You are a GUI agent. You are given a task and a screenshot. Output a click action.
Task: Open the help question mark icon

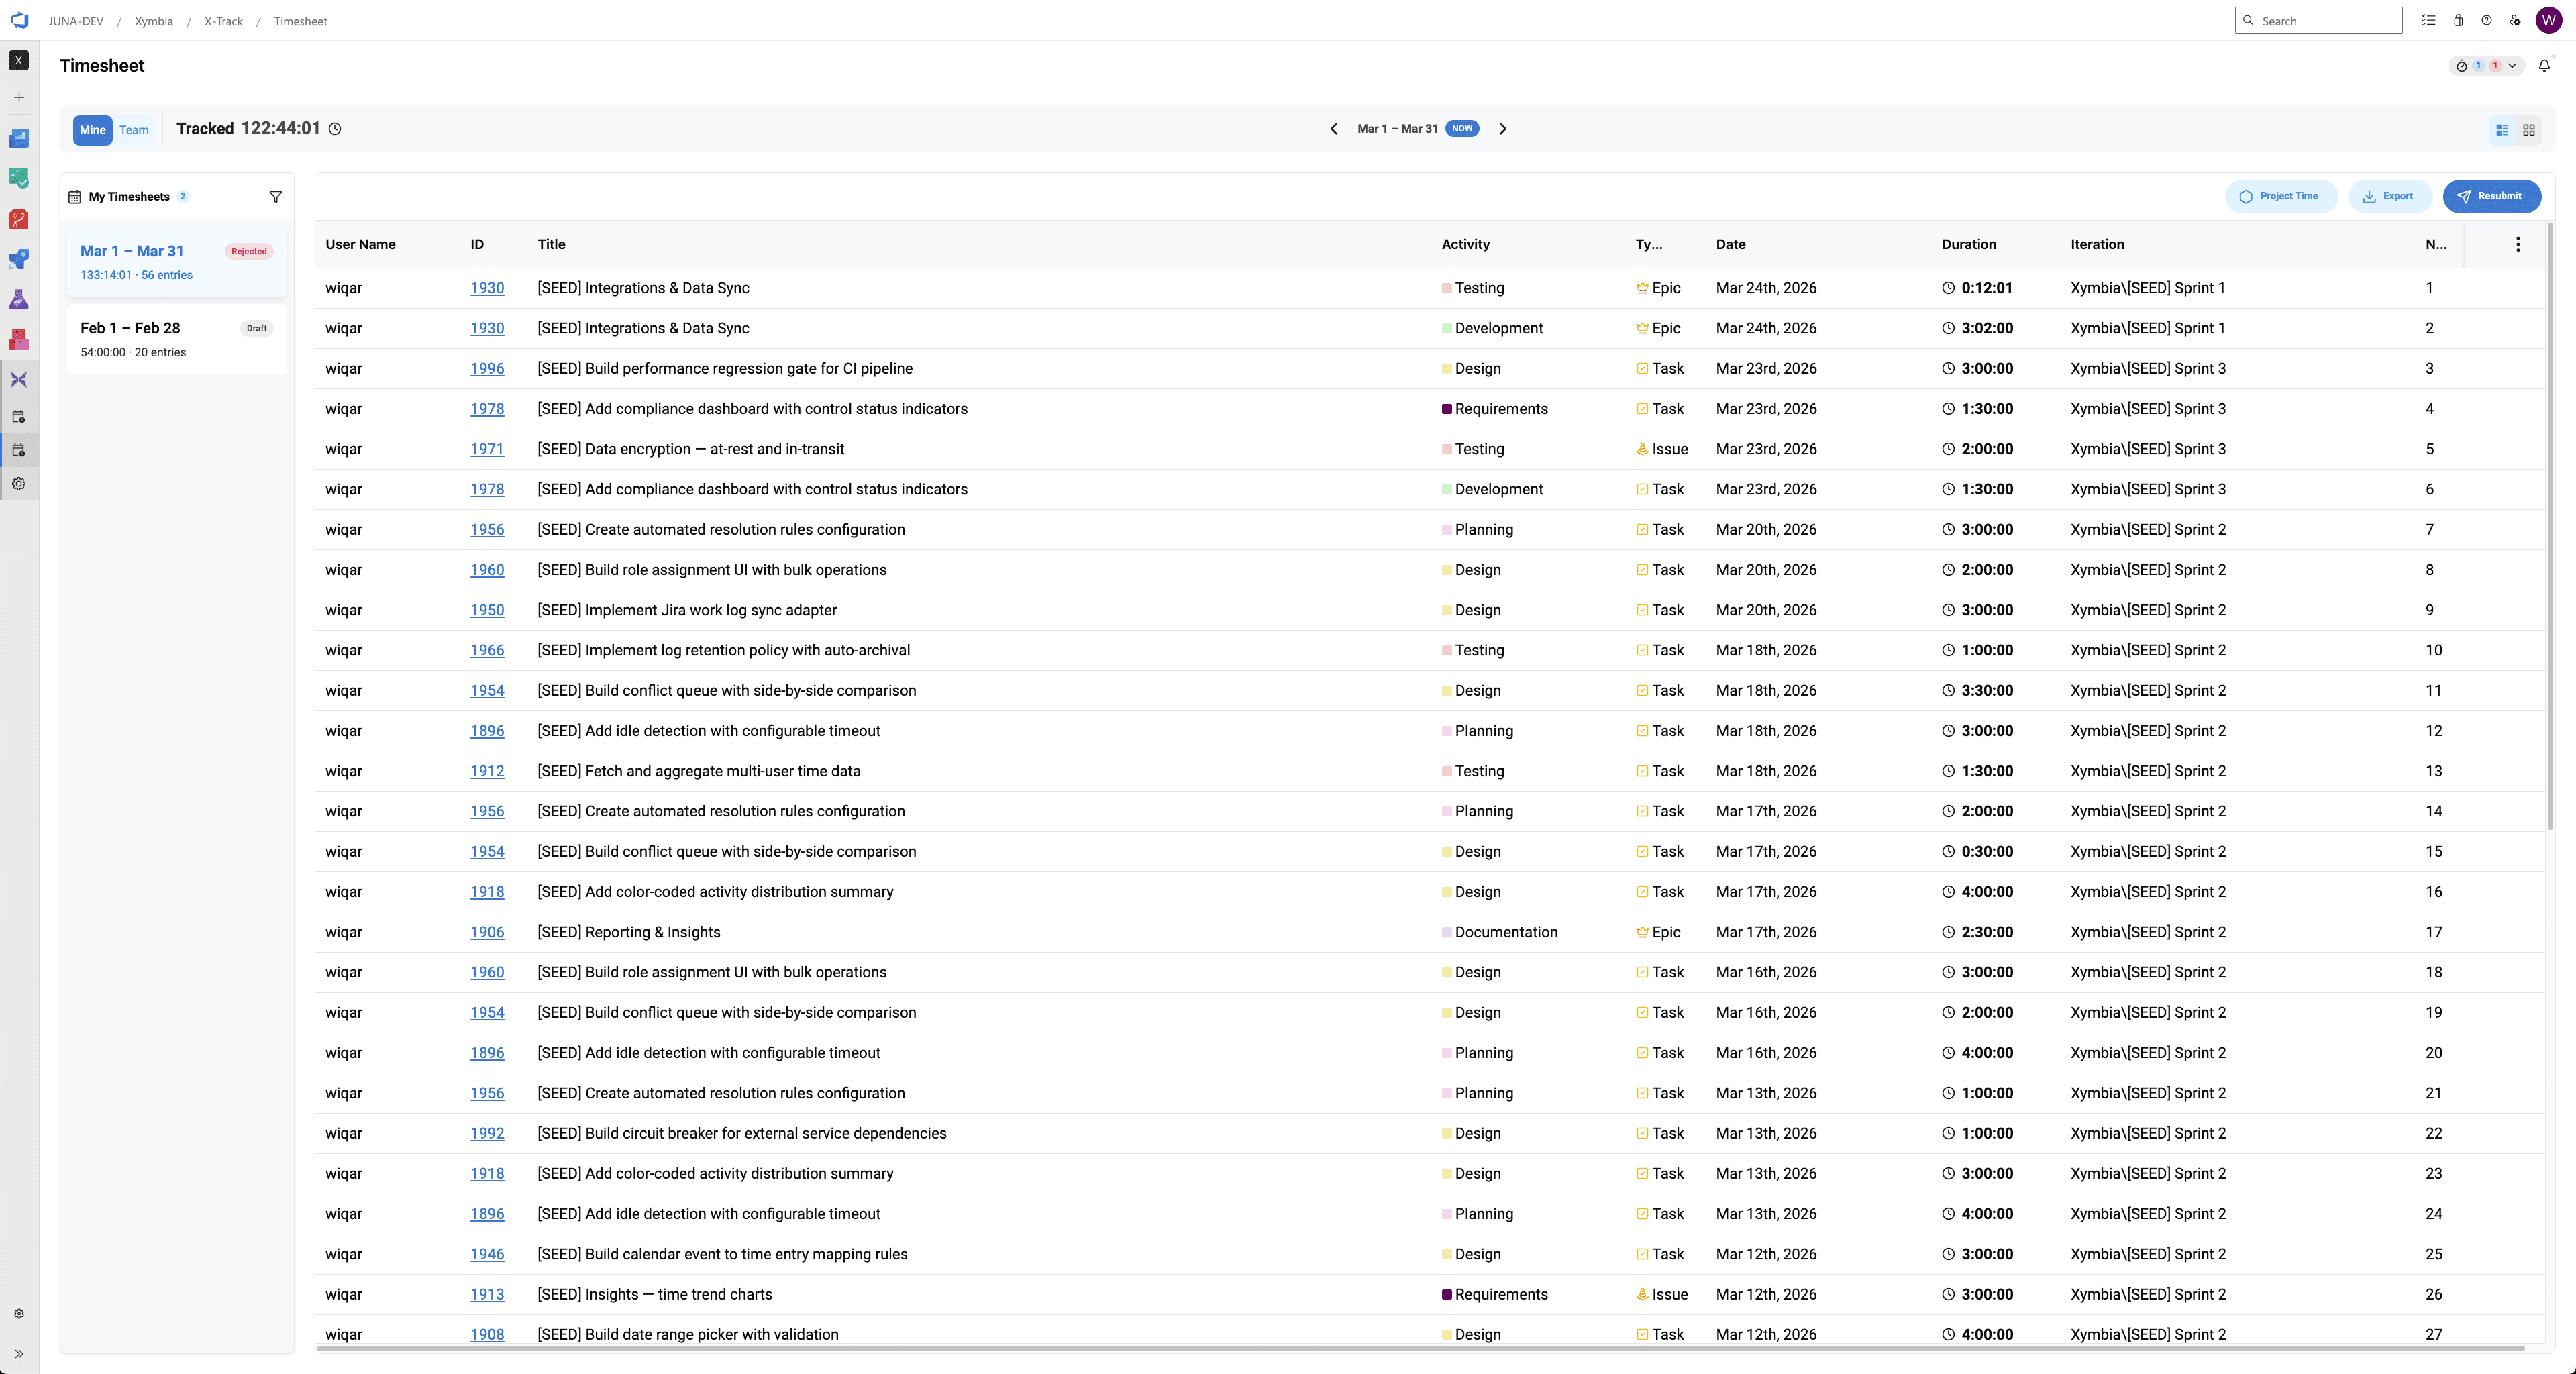(2487, 20)
